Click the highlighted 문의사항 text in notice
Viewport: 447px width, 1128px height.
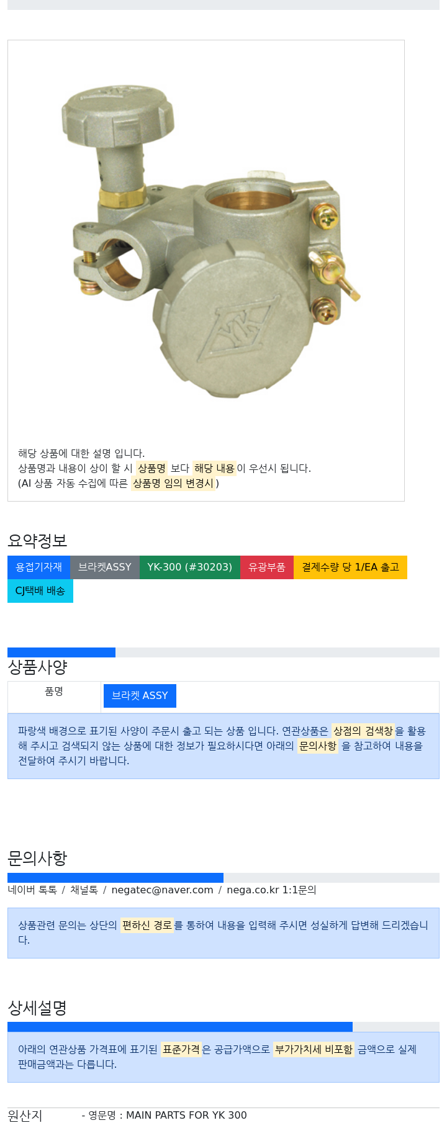318,746
